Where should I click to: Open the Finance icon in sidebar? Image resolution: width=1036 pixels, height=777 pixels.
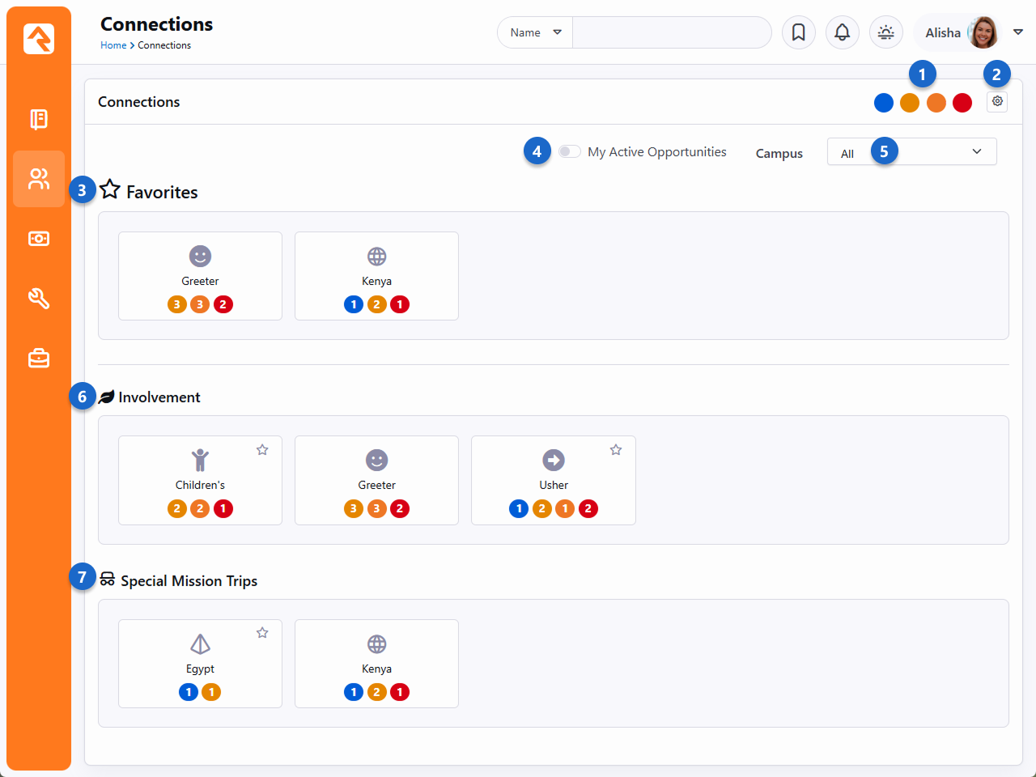(39, 239)
